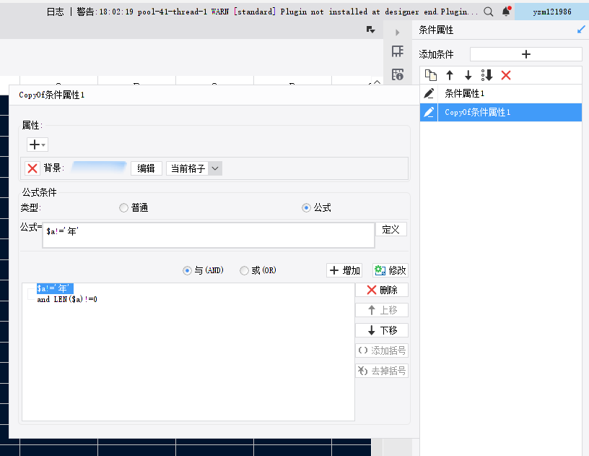
Task: Click 编辑 to edit background
Action: coord(146,168)
